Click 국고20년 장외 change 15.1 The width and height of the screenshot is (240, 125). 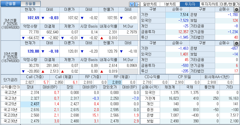pyautogui.click(x=95, y=115)
